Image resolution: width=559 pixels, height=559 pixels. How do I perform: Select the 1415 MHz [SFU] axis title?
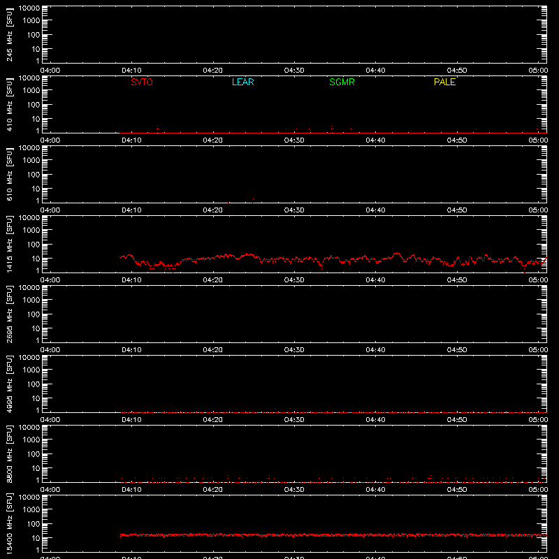[x=9, y=244]
